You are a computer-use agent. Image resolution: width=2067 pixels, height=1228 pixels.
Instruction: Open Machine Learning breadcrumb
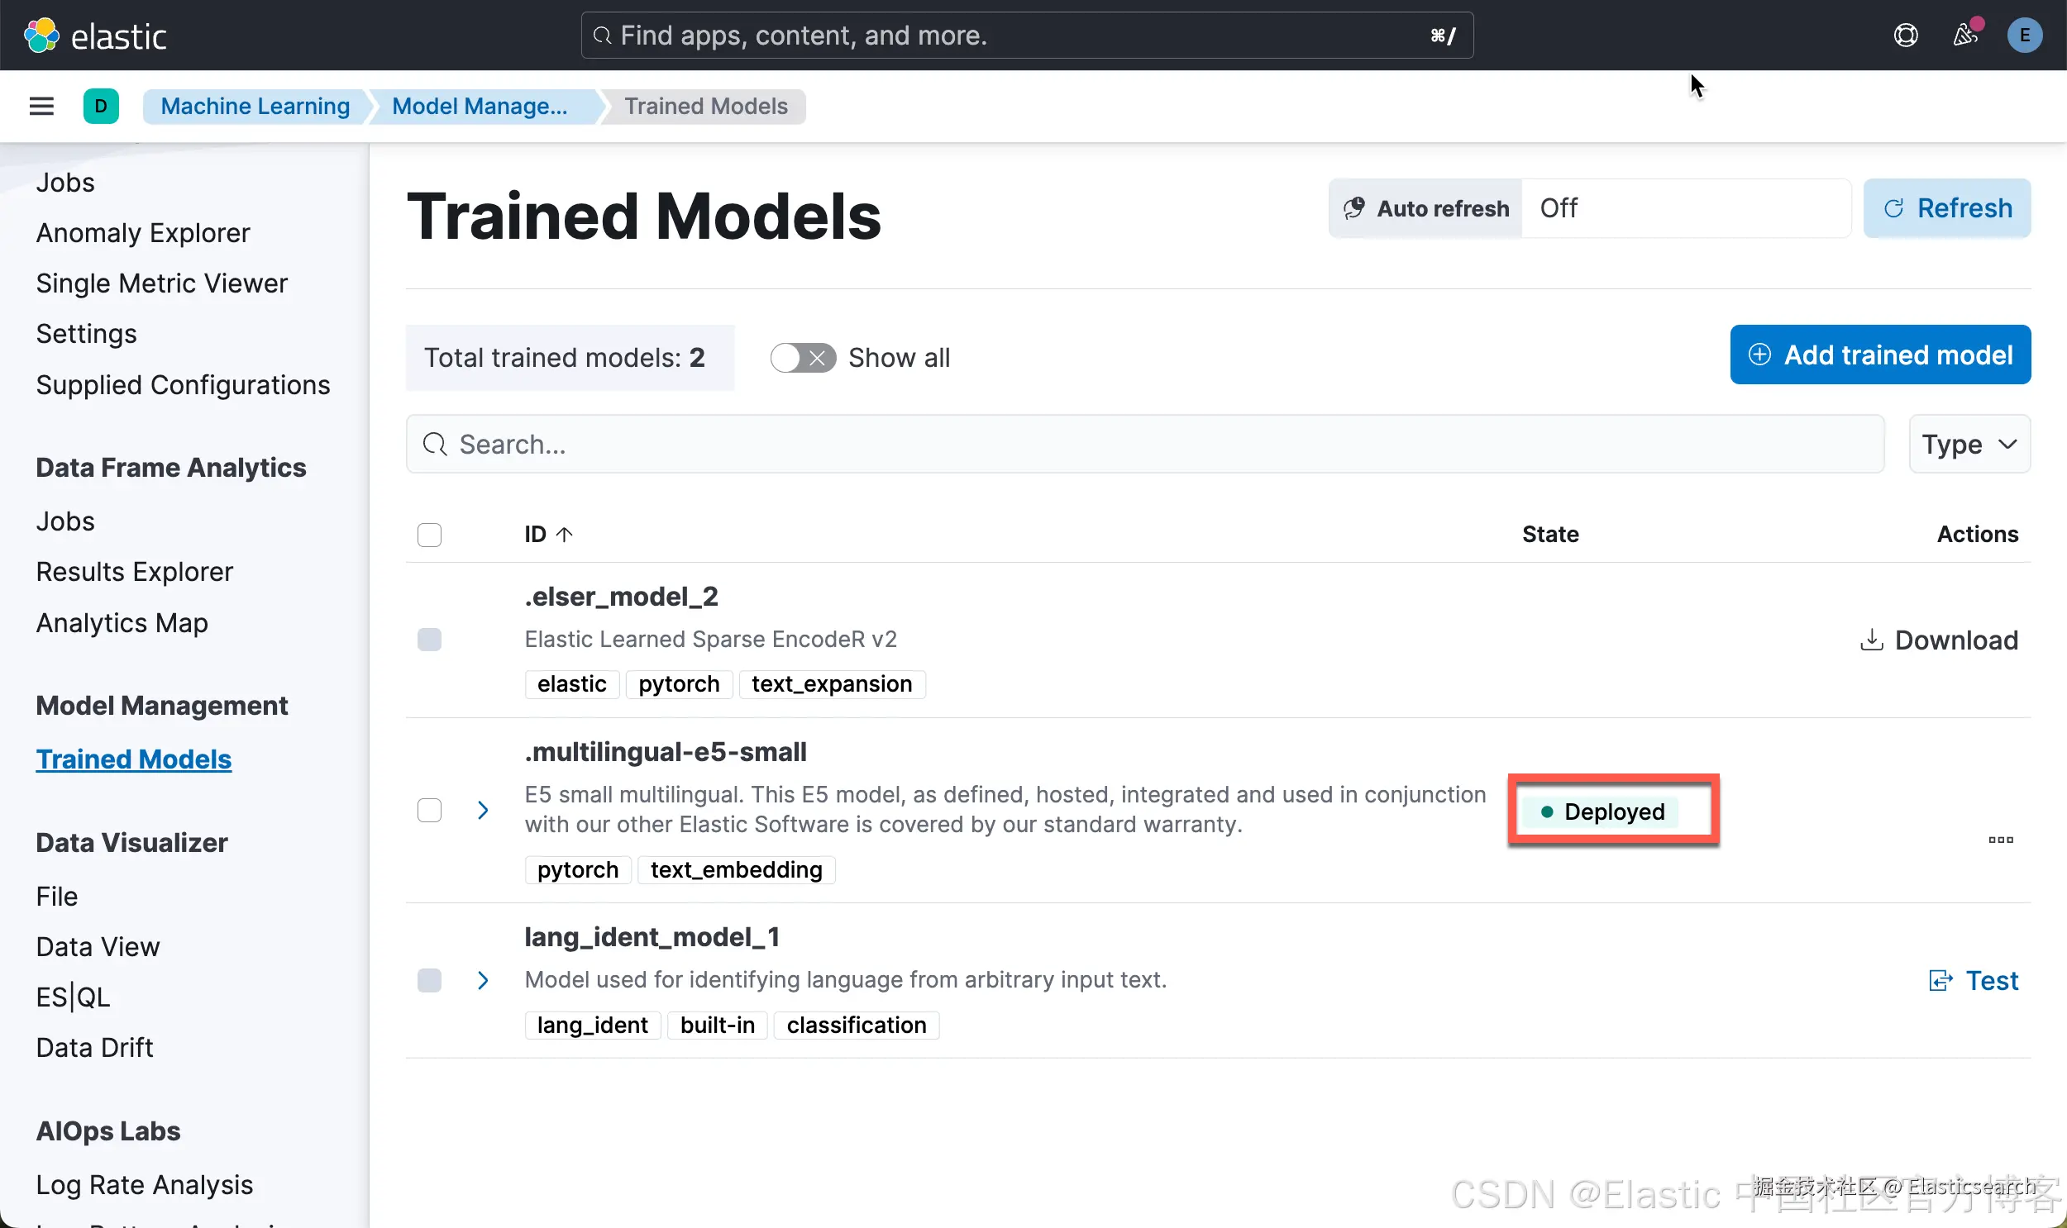coord(255,106)
